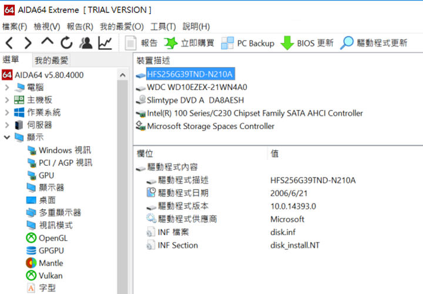The image size is (423, 294).
Task: Open GPU item in the tree
Action: 46,175
